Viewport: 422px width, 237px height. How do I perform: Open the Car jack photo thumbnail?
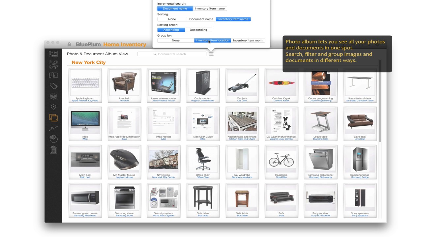242,83
